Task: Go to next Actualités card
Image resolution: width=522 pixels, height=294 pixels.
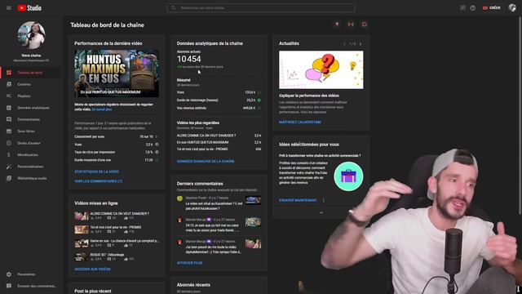Action: [361, 43]
